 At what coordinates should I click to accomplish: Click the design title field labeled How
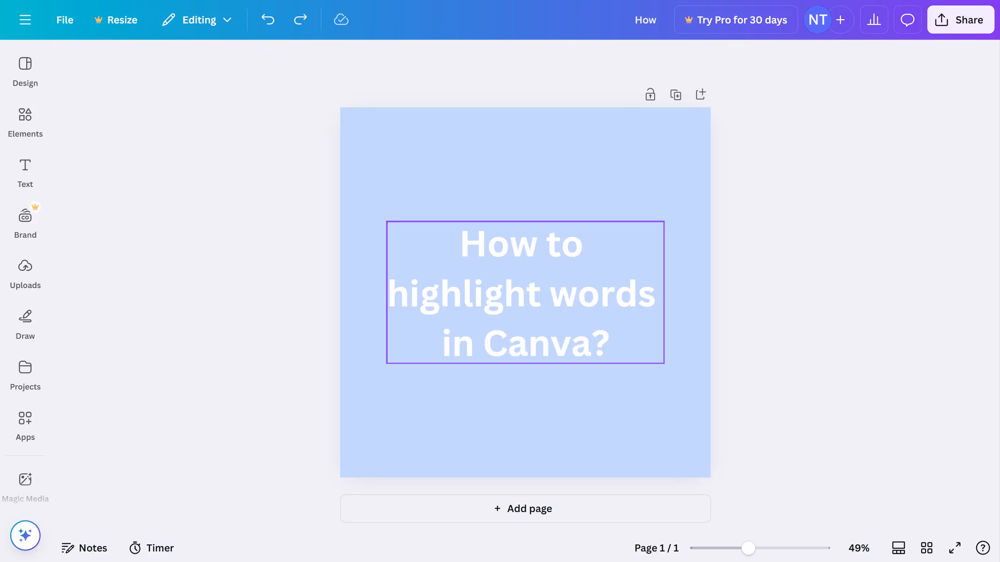pos(645,20)
